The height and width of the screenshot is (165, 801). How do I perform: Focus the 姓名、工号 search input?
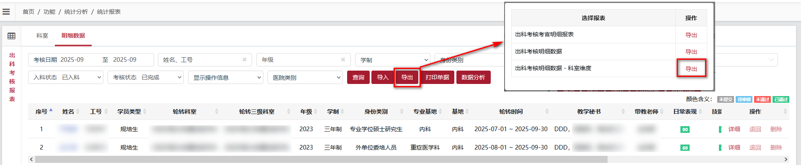[x=205, y=60]
